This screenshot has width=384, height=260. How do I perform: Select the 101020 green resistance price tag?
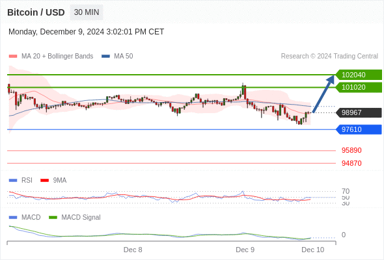(x=358, y=87)
